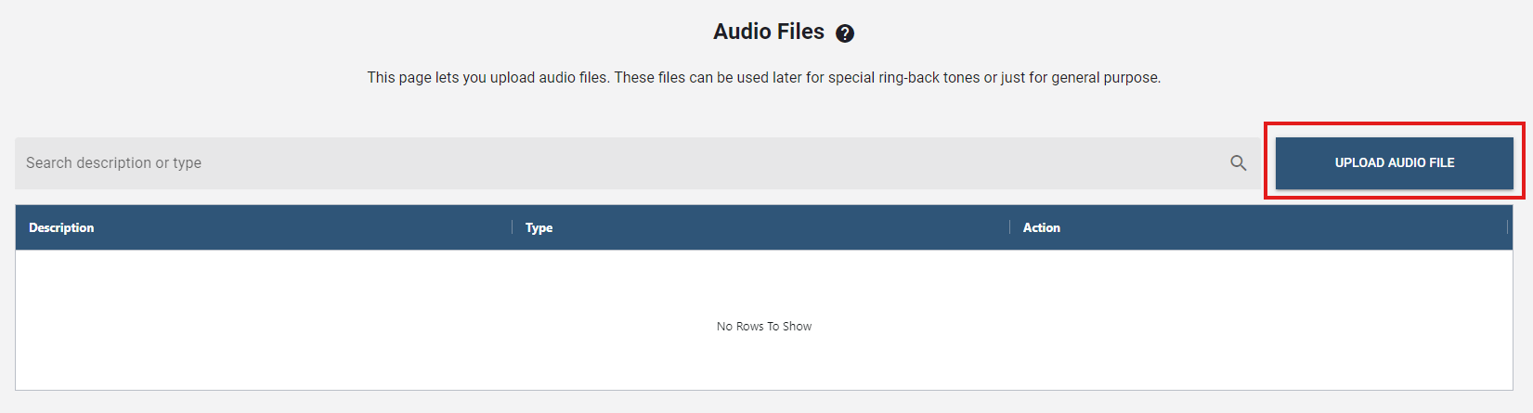Click the Action column header
Screen dimensions: 1533x413
point(1041,227)
